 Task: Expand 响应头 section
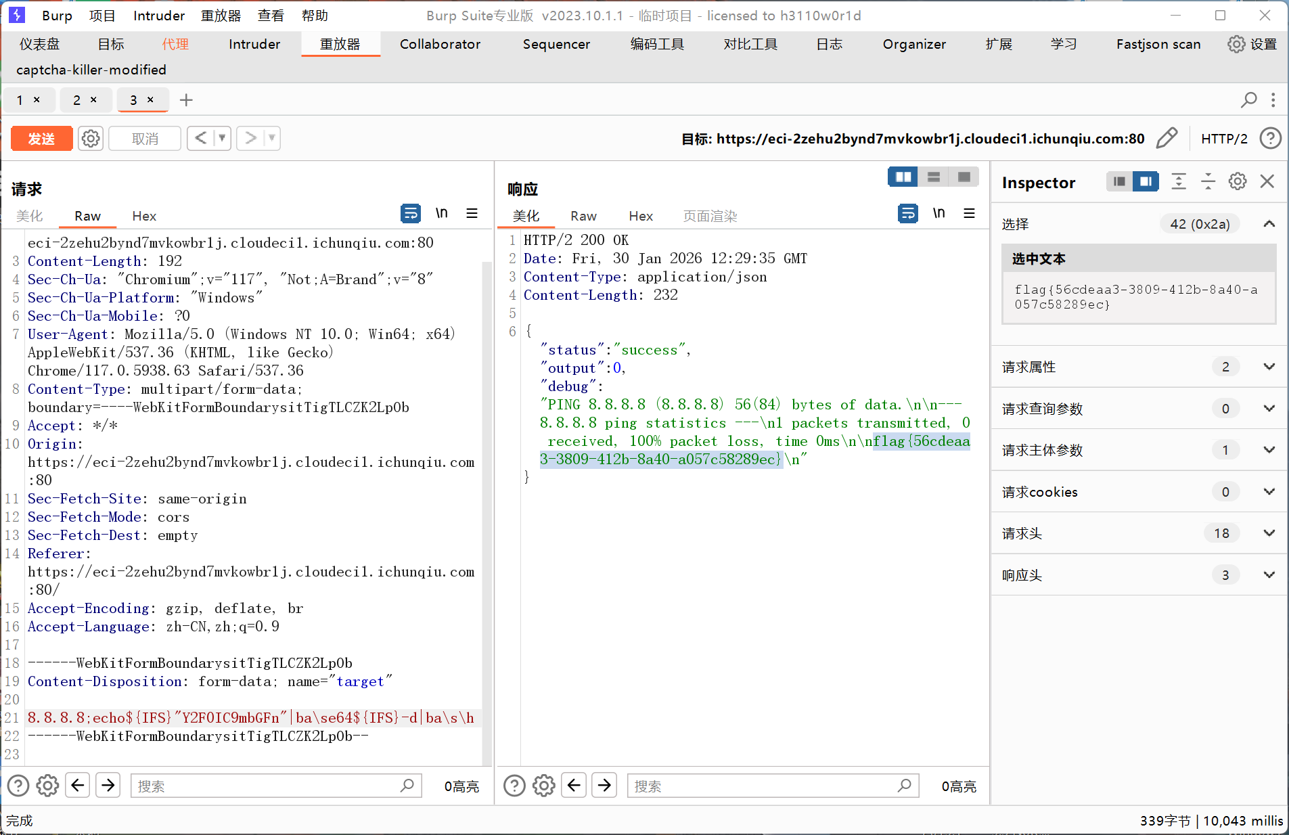point(1269,575)
